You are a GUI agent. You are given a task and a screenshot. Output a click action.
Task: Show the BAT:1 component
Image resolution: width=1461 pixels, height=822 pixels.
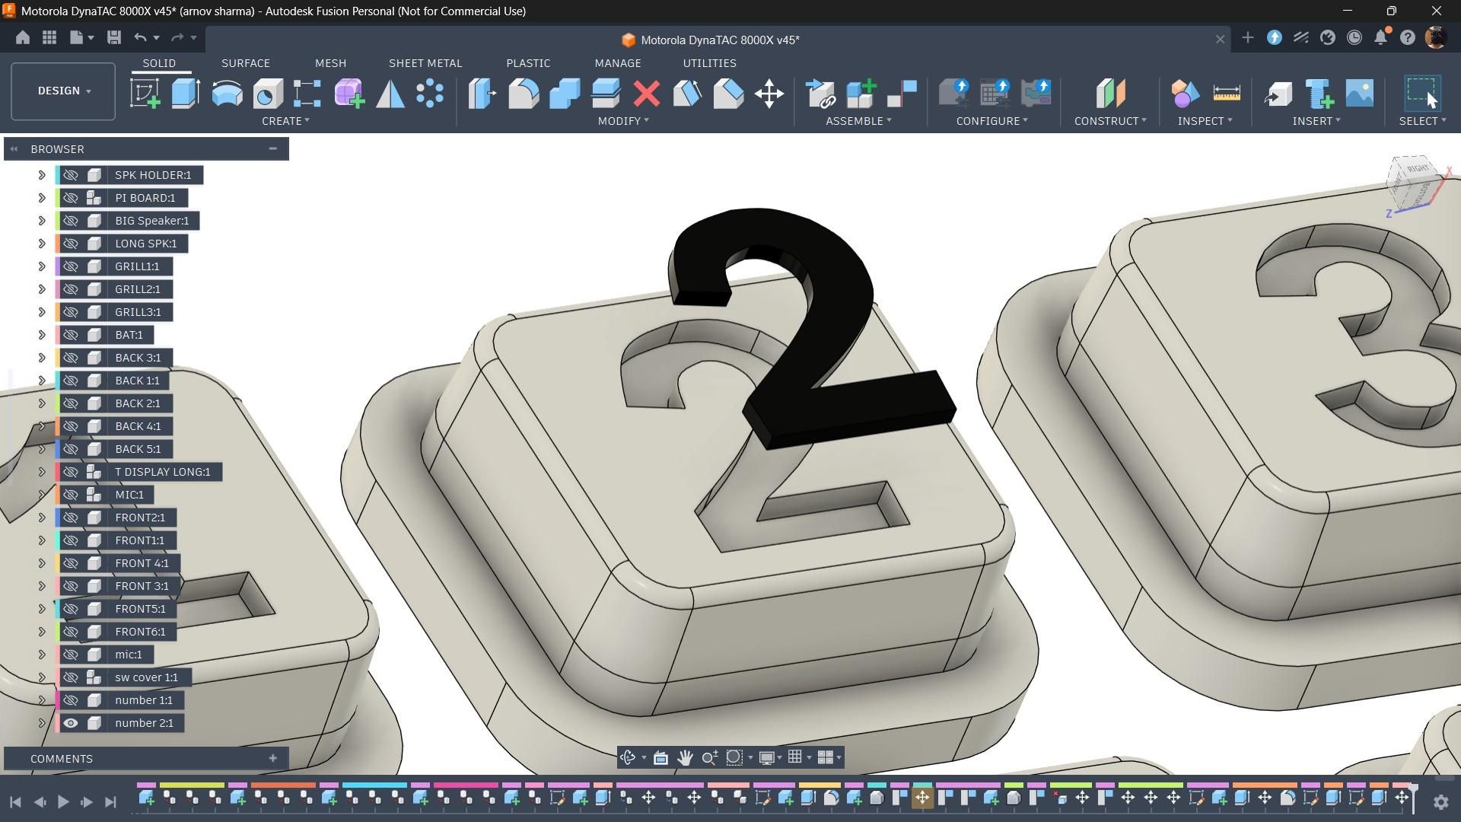tap(71, 335)
